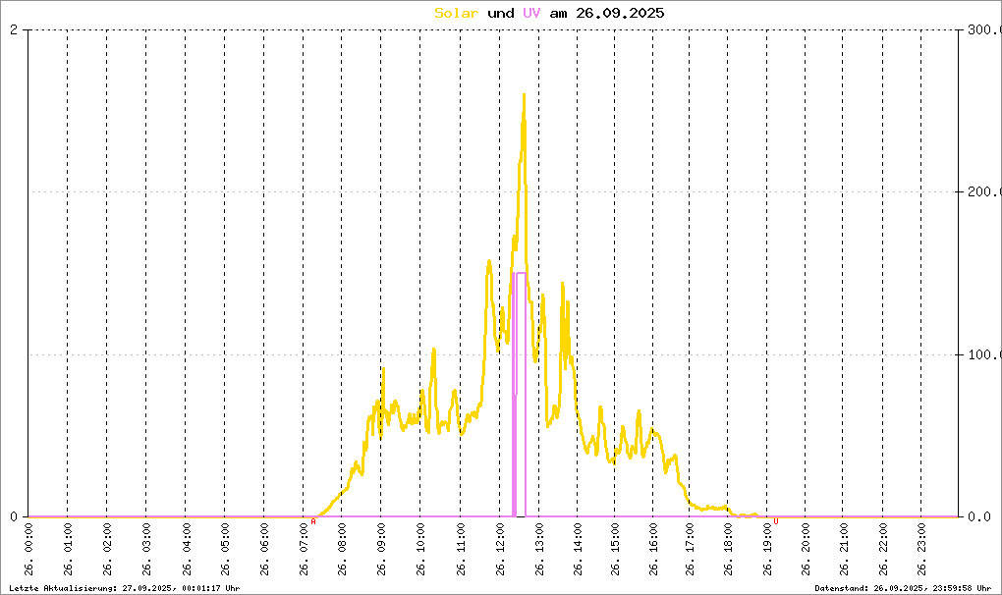The image size is (1002, 595).
Task: Click the red sunrise marker "A" on the baseline
Action: coord(313,521)
